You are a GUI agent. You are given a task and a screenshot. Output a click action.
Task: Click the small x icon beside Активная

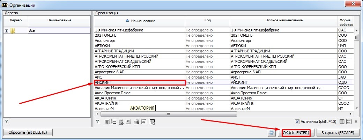coord(356,121)
